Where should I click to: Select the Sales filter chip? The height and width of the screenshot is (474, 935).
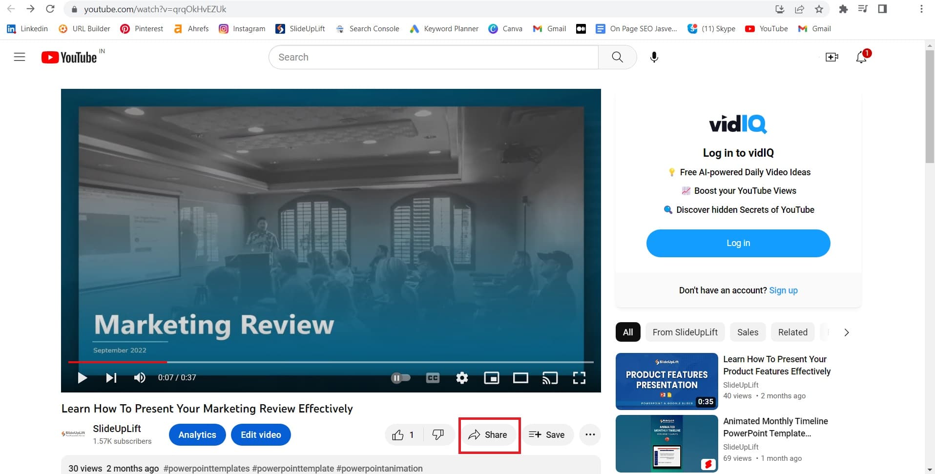point(748,332)
